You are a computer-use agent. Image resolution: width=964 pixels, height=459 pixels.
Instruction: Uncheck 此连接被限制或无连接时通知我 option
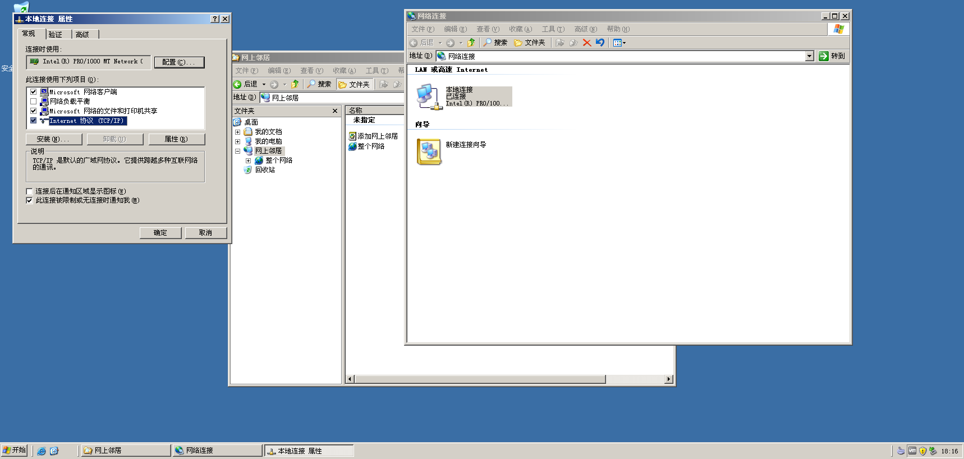[30, 200]
